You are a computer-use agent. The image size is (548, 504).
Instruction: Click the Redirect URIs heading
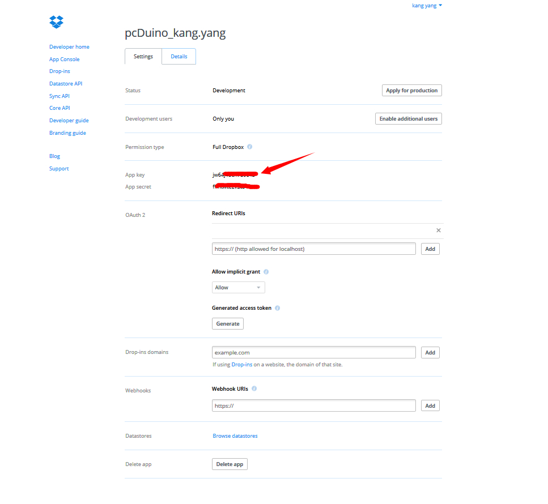point(228,213)
